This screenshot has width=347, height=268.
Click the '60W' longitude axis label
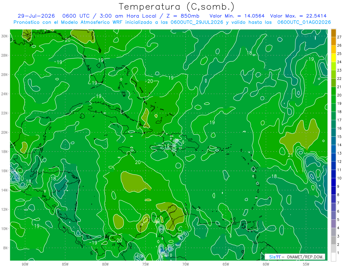coord(266,264)
